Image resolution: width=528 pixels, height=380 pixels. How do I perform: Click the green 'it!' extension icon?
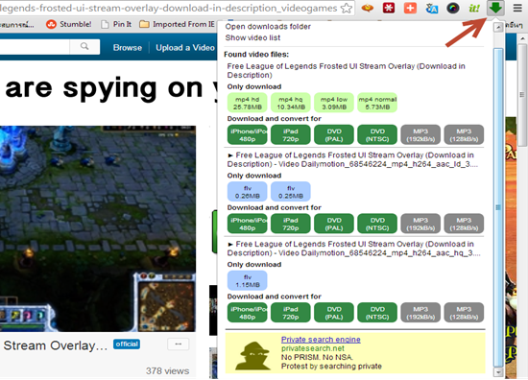click(474, 8)
